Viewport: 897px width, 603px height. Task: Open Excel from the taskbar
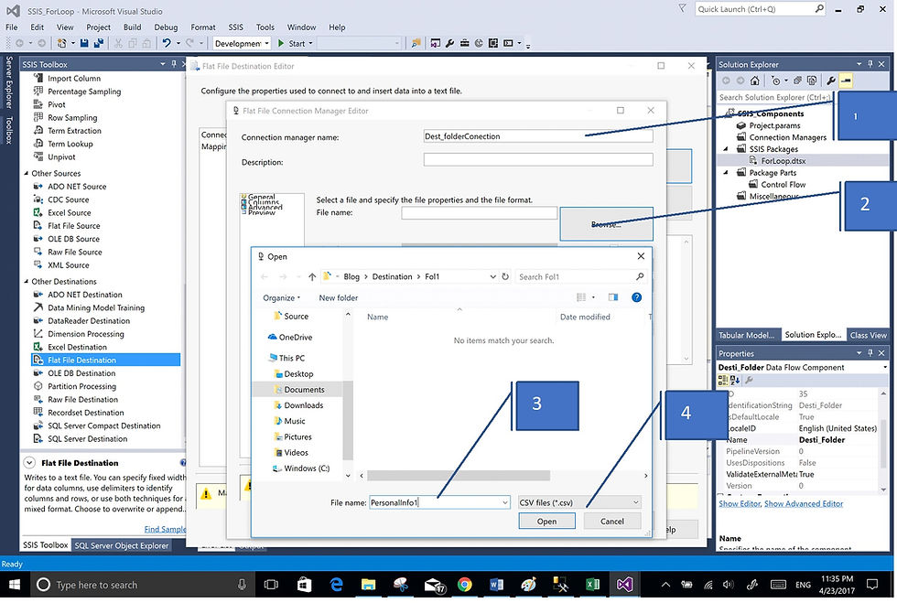point(593,585)
